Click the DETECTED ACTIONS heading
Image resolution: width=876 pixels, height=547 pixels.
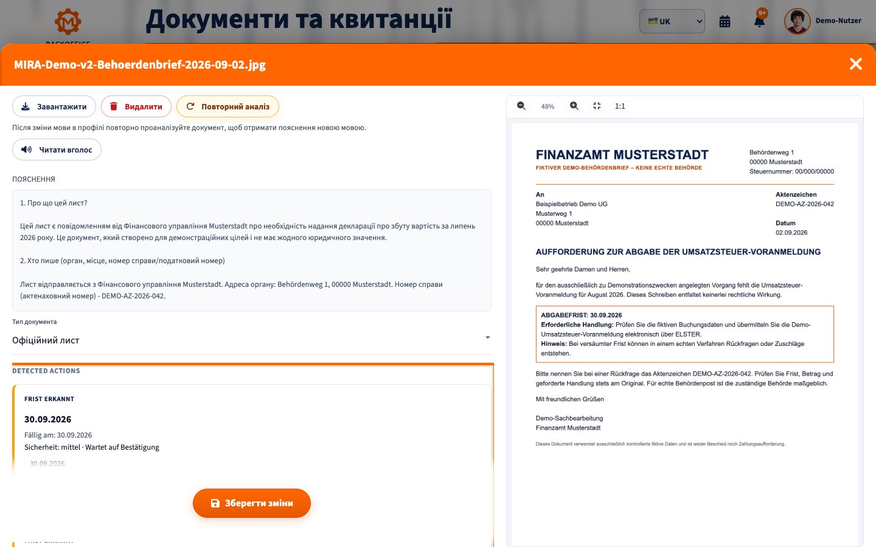click(x=46, y=371)
